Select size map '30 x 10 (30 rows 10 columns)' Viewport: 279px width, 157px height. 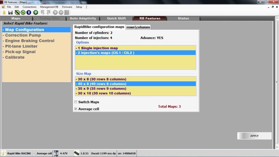[x=136, y=93]
